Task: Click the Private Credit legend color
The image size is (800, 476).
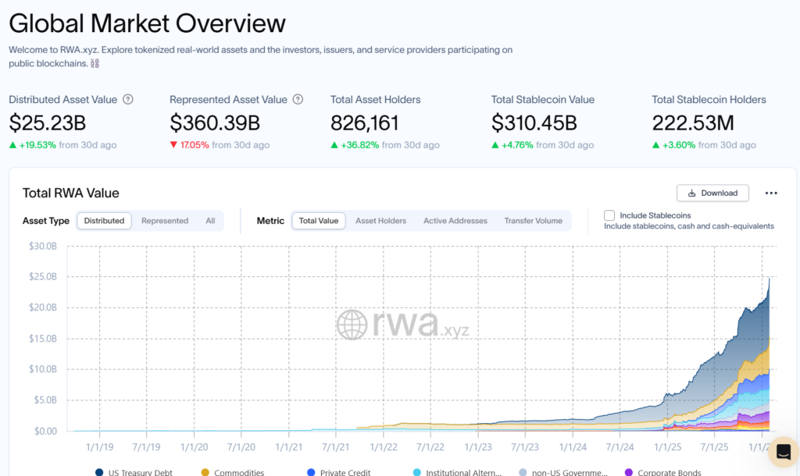Action: point(311,472)
